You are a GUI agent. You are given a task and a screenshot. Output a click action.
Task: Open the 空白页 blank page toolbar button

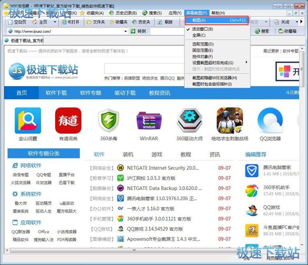(x=17, y=22)
